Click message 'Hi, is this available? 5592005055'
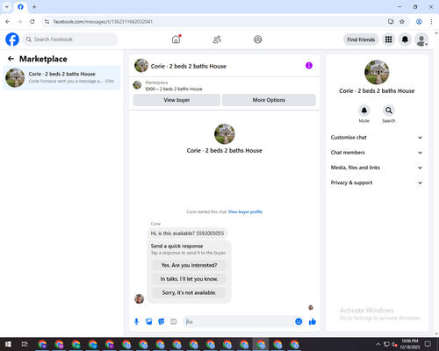 coord(187,233)
